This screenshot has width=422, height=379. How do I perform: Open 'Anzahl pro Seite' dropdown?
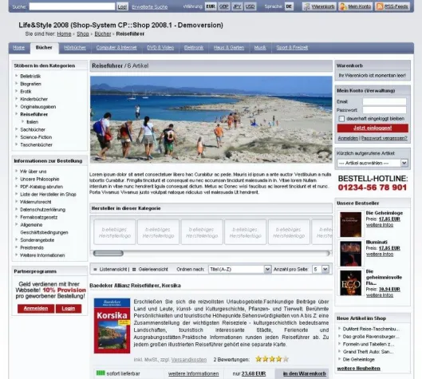coord(320,269)
